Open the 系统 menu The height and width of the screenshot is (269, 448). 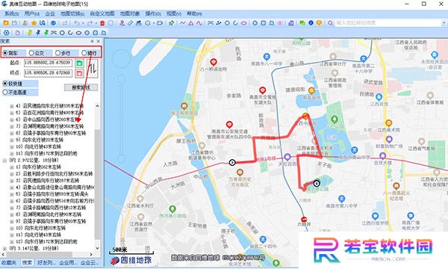(x=11, y=13)
